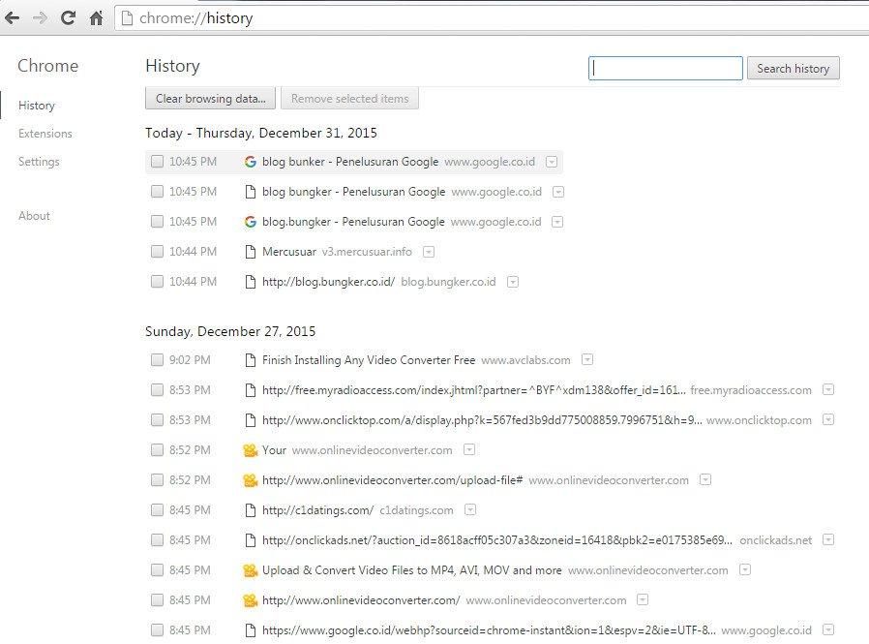
Task: Click page icon of c1datings.com entry
Action: click(x=251, y=509)
